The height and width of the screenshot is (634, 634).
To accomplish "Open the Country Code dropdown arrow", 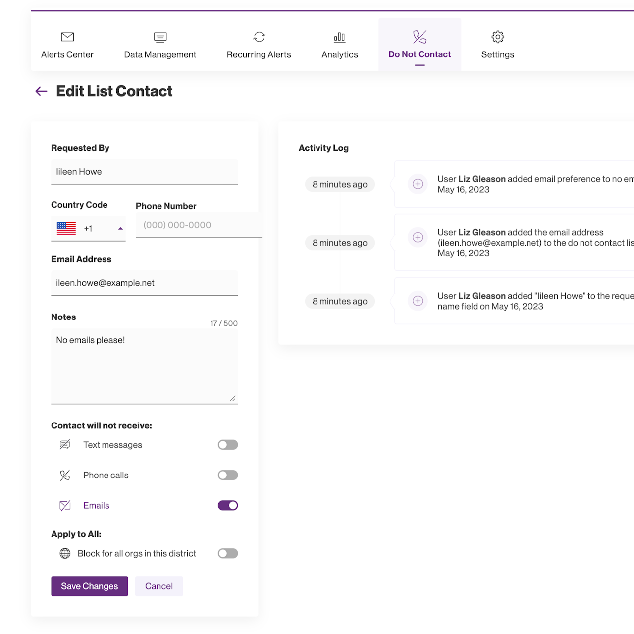I will (120, 229).
